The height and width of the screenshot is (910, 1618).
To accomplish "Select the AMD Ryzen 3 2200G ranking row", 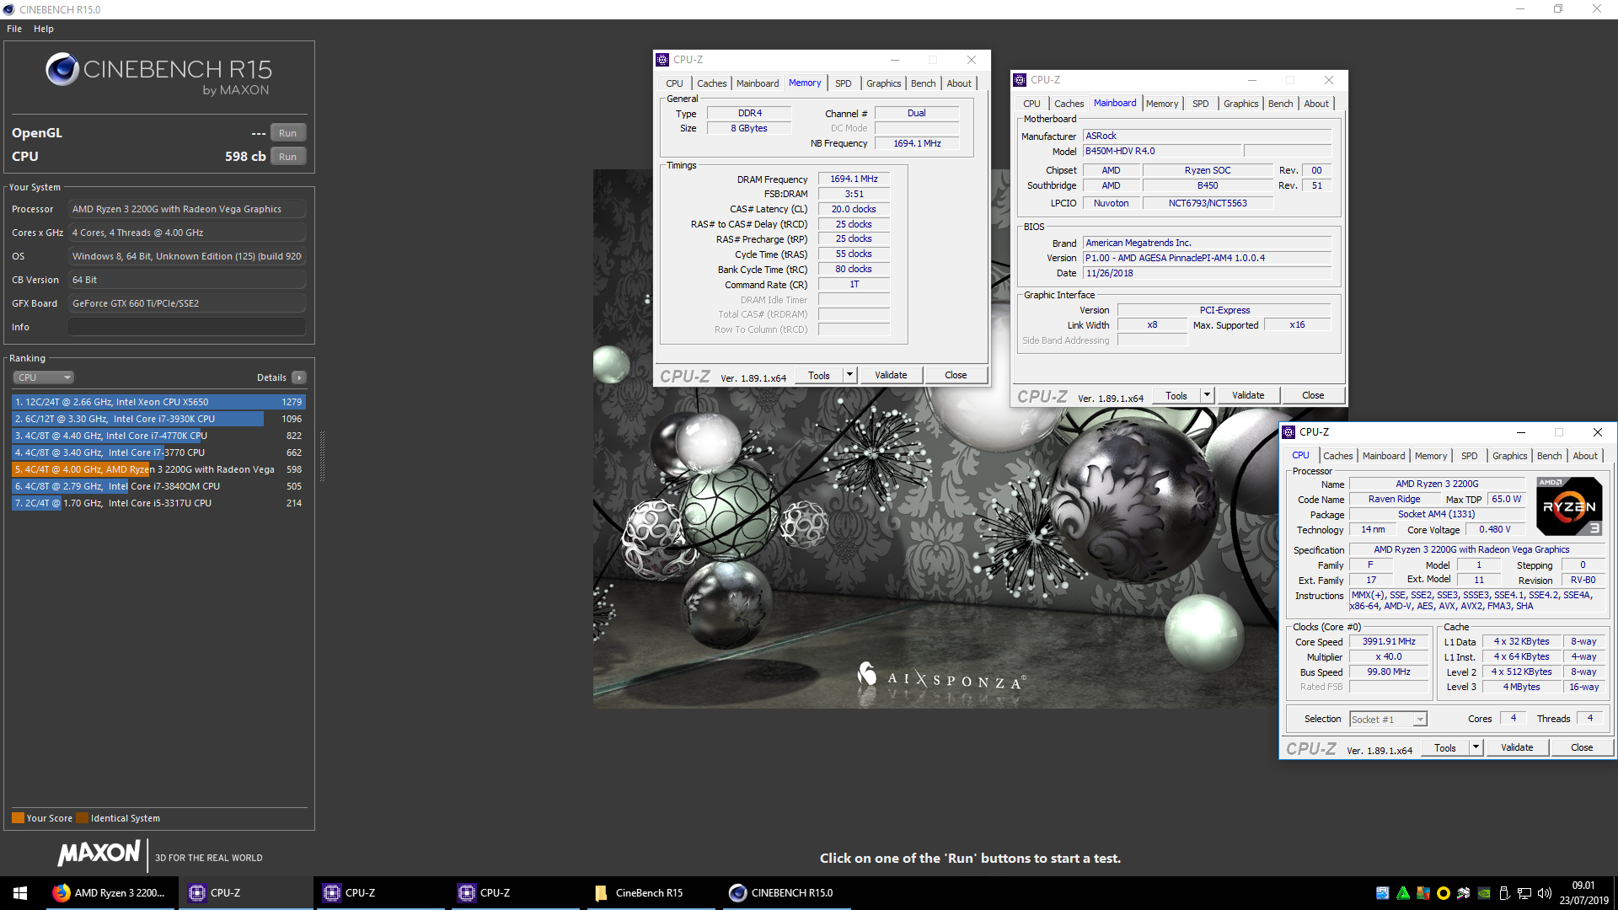I will 158,469.
